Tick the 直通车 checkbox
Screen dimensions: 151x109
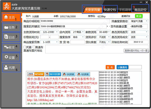34,47
